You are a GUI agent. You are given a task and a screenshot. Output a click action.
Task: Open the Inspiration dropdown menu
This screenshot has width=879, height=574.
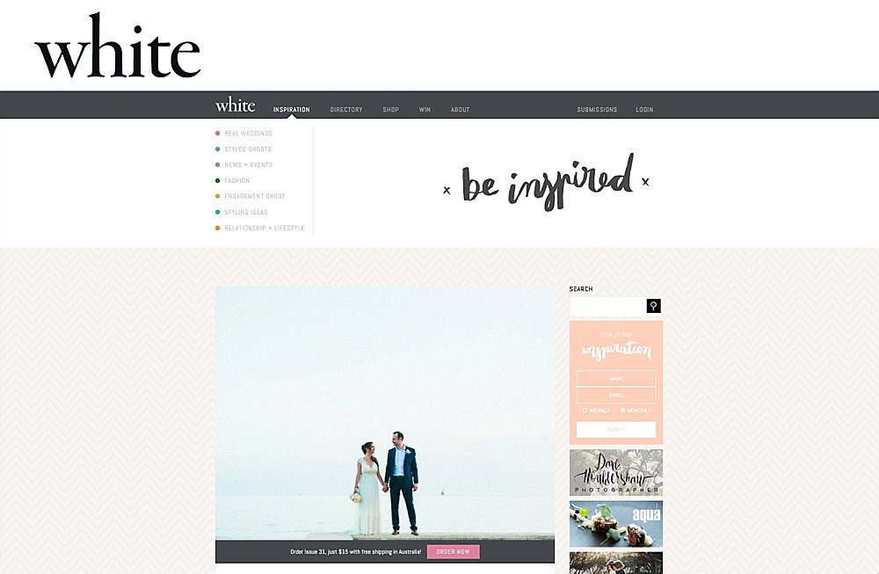(x=291, y=110)
